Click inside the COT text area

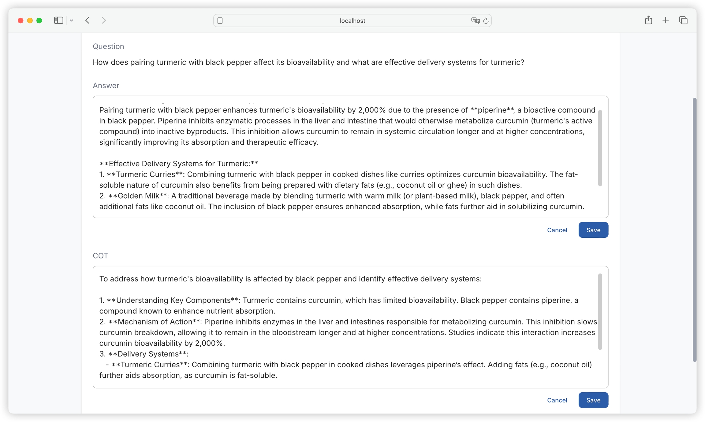tap(346, 327)
